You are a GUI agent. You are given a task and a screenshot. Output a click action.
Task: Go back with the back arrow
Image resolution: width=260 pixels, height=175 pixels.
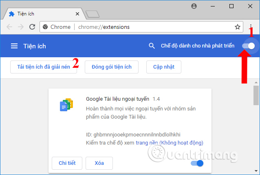pos(9,27)
